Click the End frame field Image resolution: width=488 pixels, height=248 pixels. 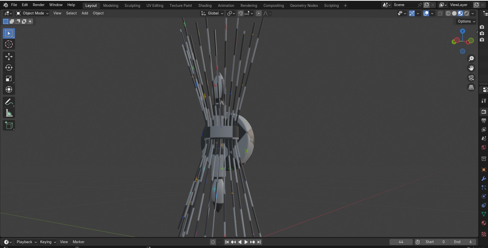(x=463, y=242)
